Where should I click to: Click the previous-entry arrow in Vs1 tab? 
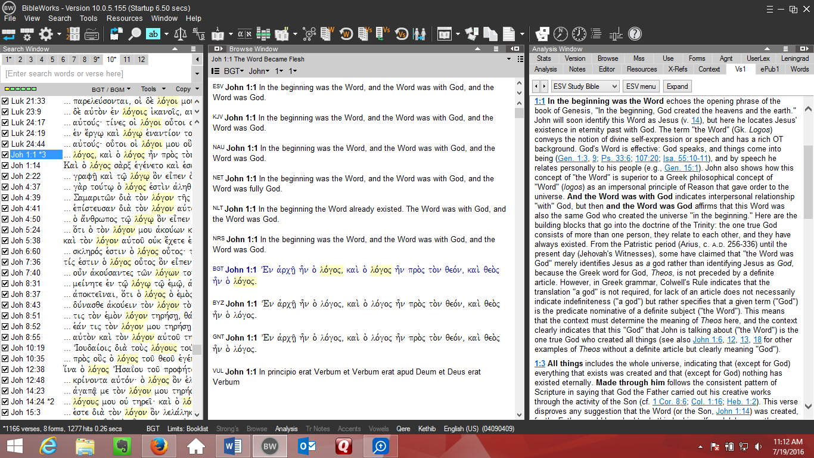[x=536, y=86]
